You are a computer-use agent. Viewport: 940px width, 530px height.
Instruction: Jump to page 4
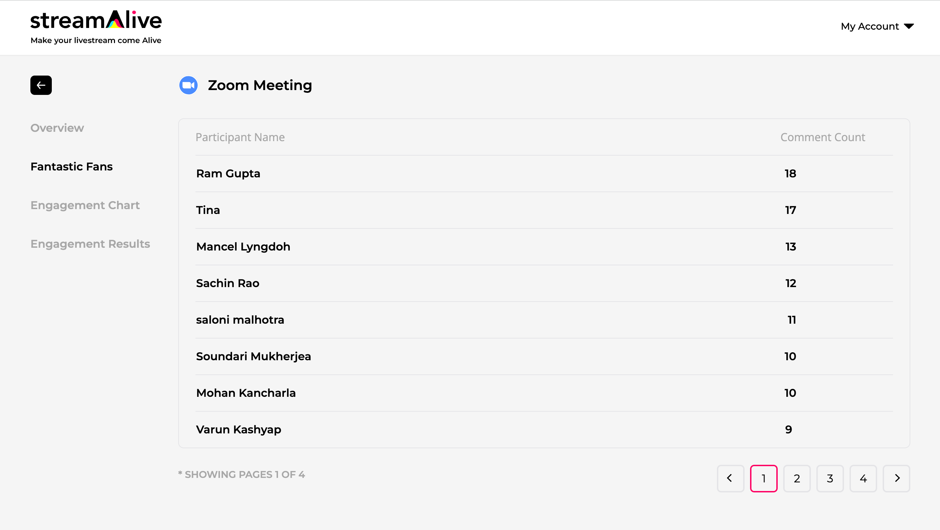[x=863, y=478]
